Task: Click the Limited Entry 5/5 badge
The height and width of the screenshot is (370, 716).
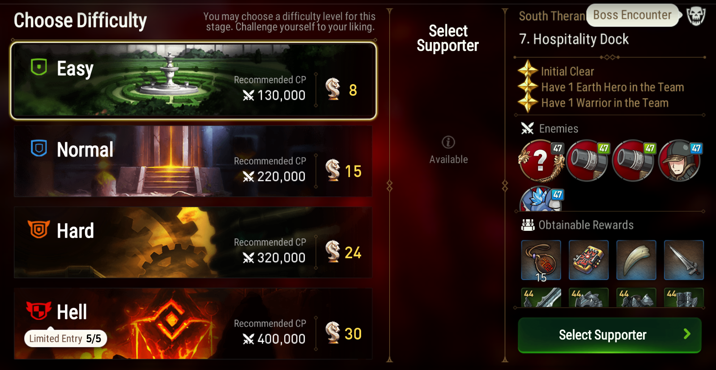Action: click(x=65, y=339)
